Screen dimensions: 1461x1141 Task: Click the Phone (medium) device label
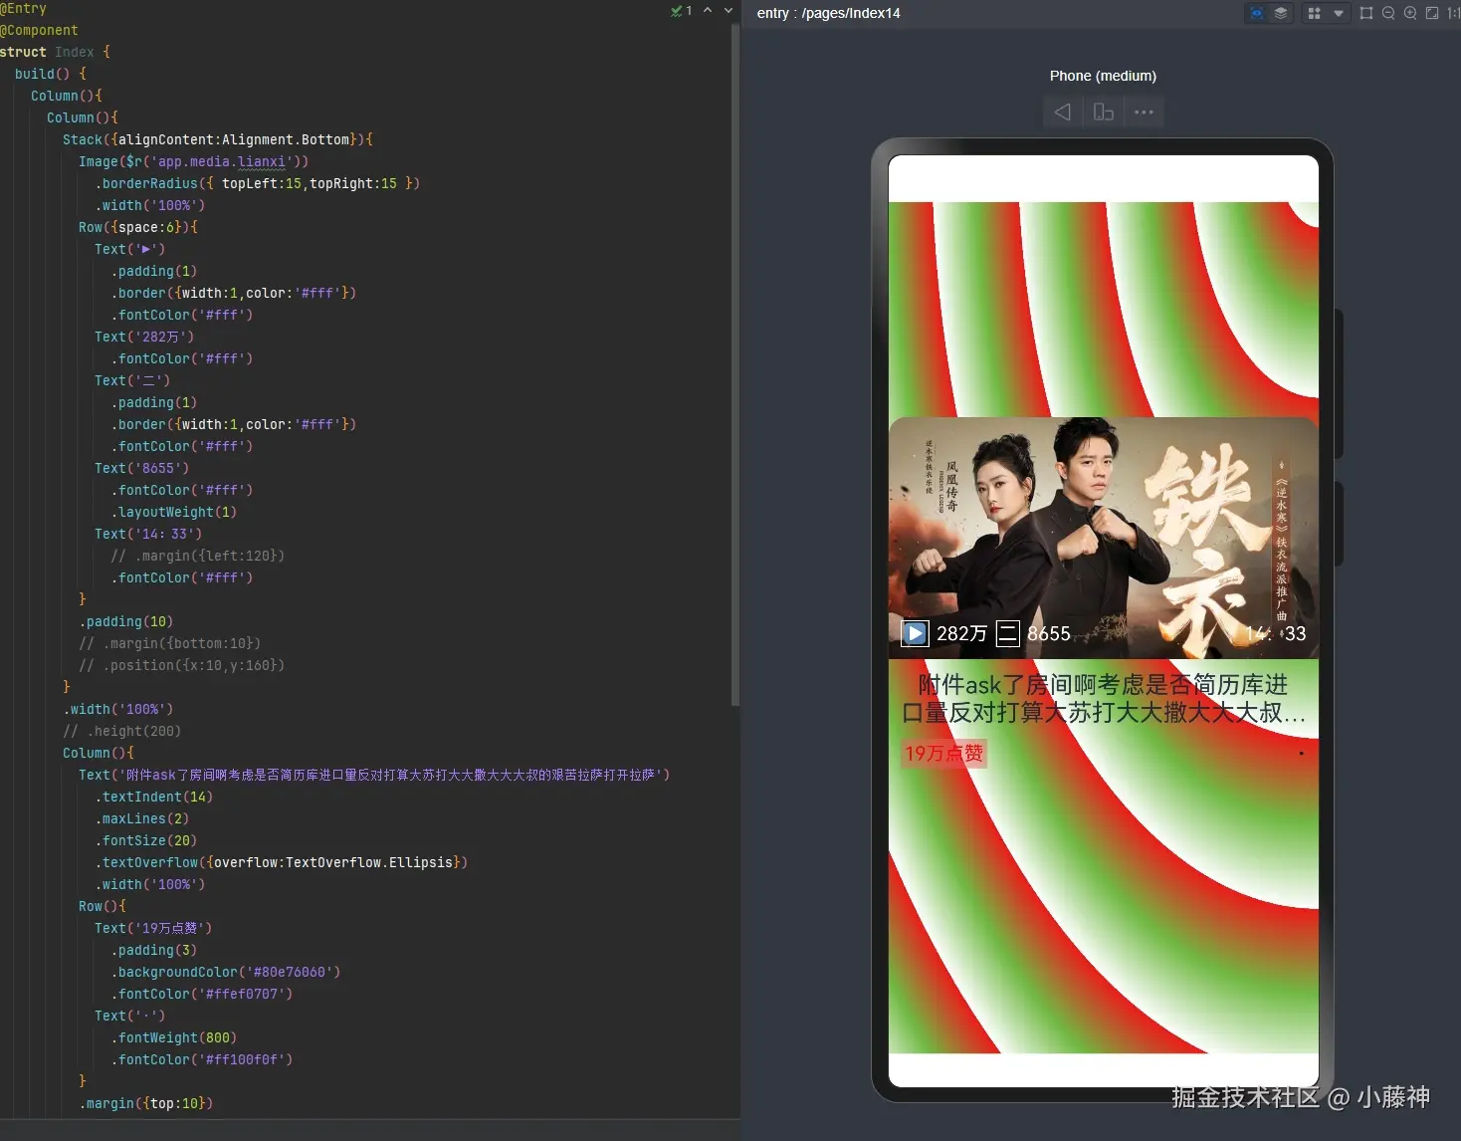coord(1103,76)
